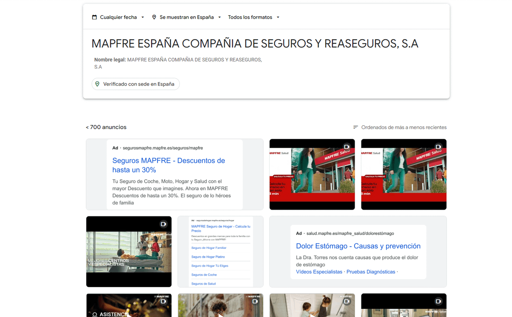Click the MAPFRE ESPAÑA COMPAÑIA DE SEGUROS advertiser heading

(255, 43)
